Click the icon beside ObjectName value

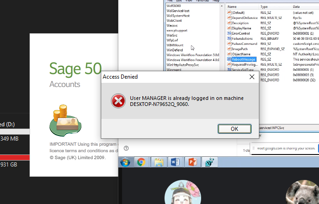[x=229, y=54]
